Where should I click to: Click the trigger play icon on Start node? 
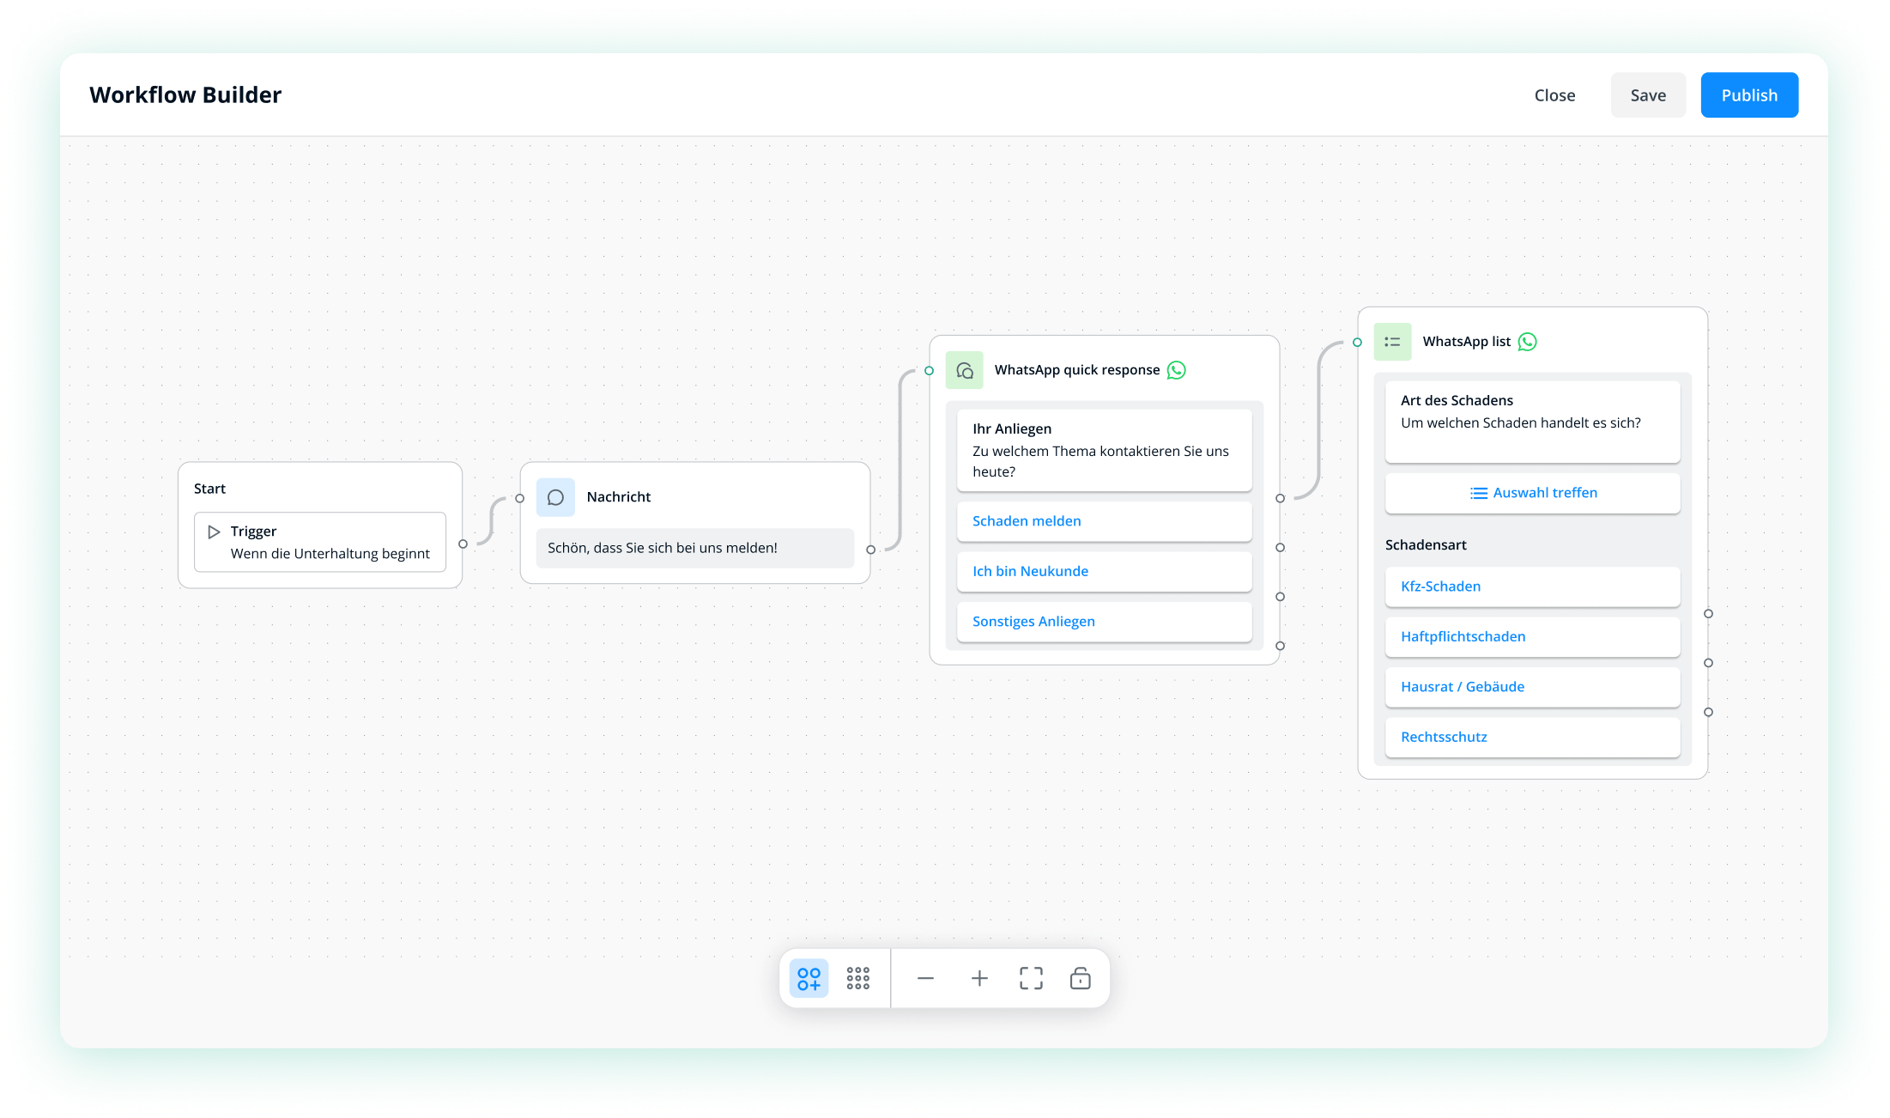214,531
